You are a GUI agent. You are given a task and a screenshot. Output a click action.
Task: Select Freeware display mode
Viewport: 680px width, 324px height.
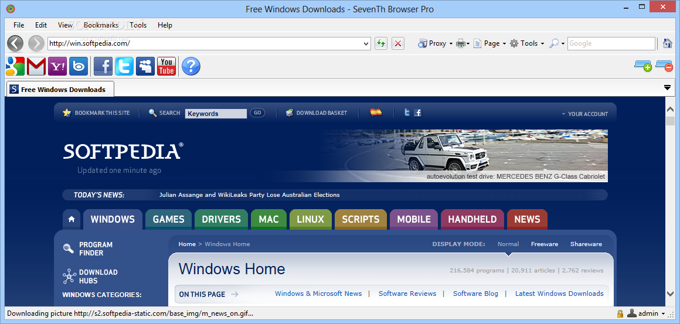(544, 244)
